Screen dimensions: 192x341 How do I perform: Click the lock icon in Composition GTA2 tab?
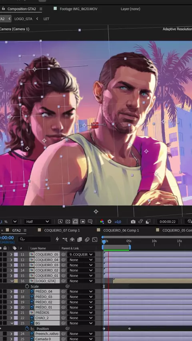[3, 9]
